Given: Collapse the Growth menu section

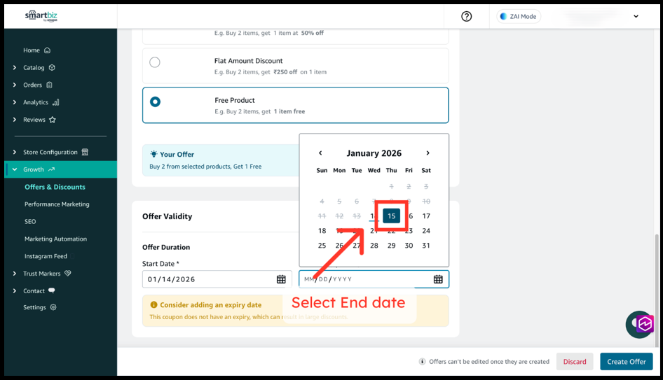Looking at the screenshot, I should [x=15, y=169].
